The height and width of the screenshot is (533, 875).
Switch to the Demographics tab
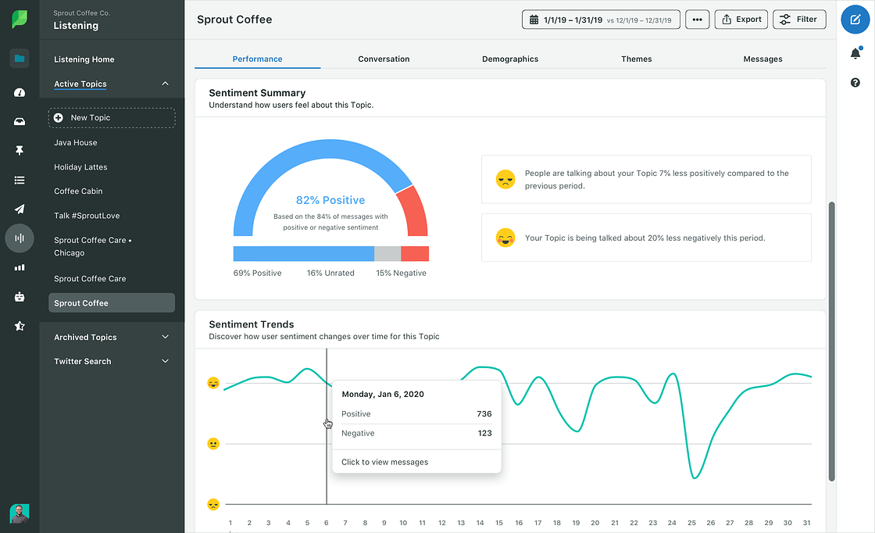509,59
